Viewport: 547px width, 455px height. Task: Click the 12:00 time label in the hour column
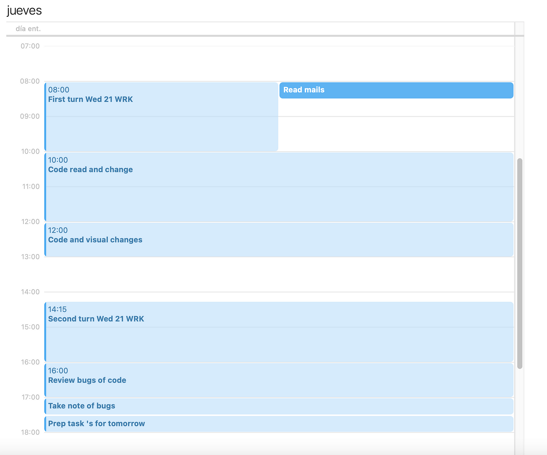[x=30, y=222]
